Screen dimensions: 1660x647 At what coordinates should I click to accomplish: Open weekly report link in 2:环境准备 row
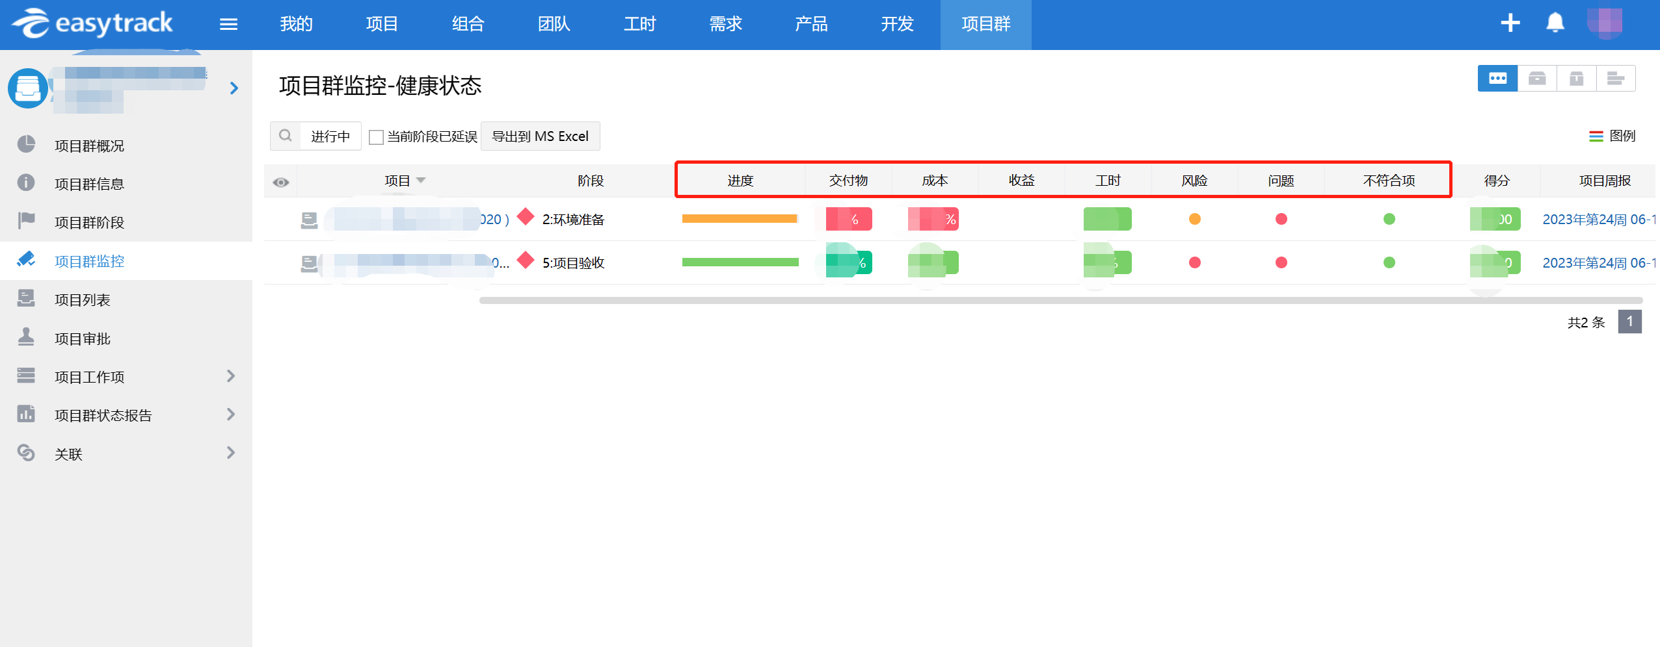[x=1599, y=220]
